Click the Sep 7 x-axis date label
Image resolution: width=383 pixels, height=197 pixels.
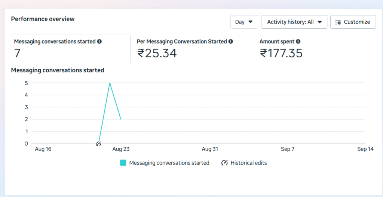tap(288, 149)
